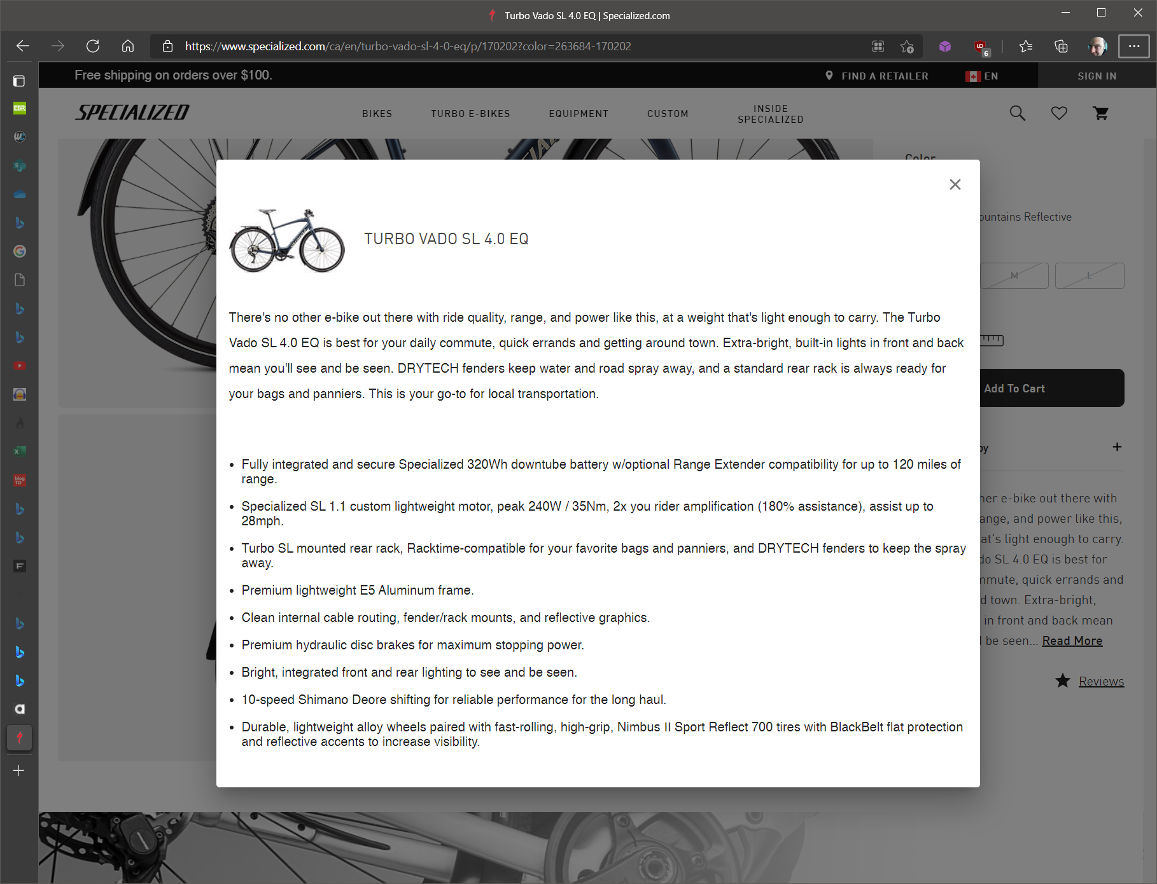Open the EN language selector
This screenshot has width=1157, height=884.
pos(982,76)
